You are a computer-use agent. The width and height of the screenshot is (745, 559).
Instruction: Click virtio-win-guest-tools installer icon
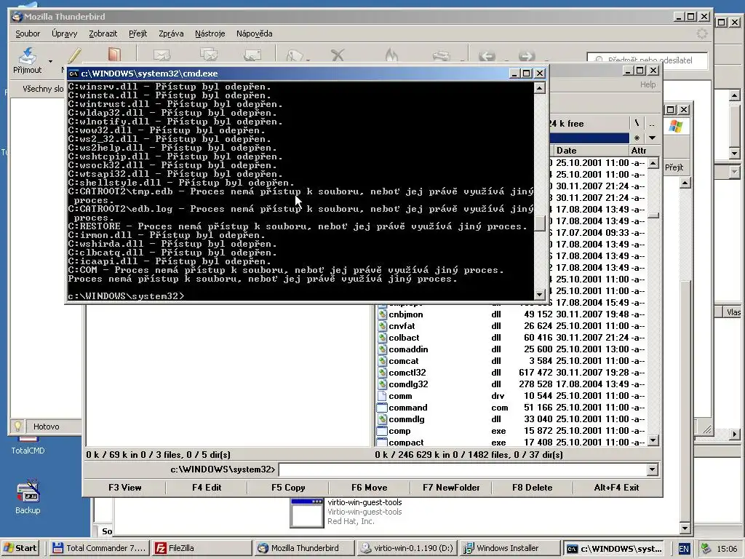(307, 512)
